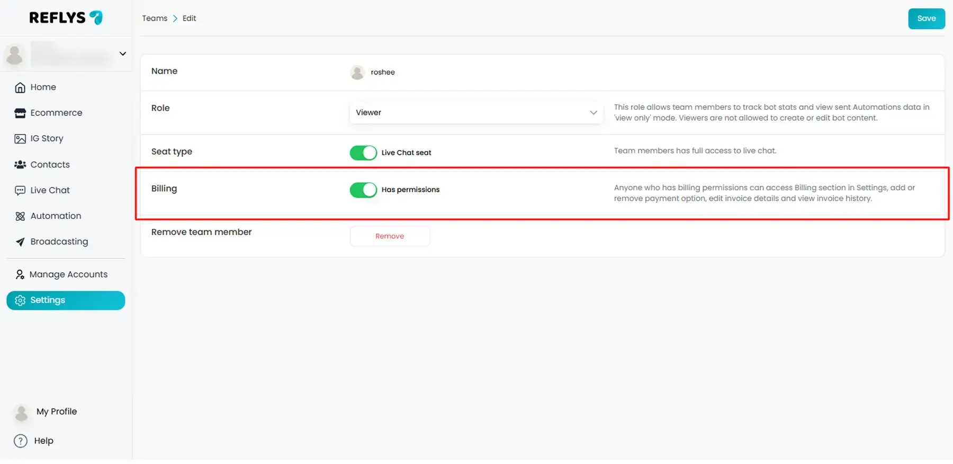Click the Live Chat bubble icon
The image size is (953, 464).
coord(20,190)
